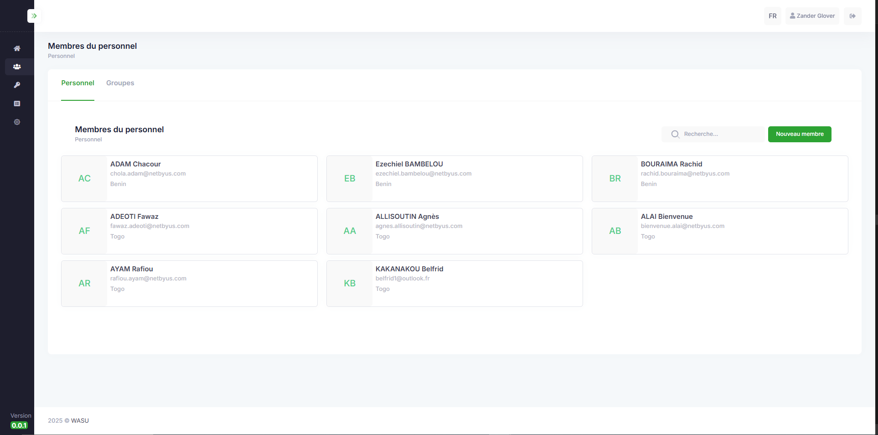The height and width of the screenshot is (435, 878).
Task: Select the personnel group icon in sidebar
Action: click(17, 67)
